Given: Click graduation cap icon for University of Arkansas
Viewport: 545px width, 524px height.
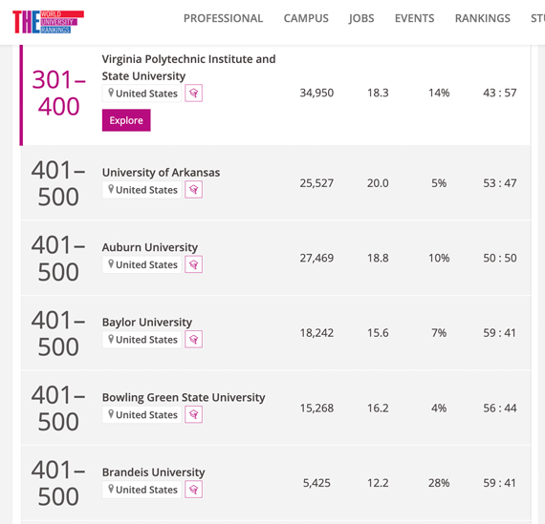Looking at the screenshot, I should pyautogui.click(x=193, y=190).
